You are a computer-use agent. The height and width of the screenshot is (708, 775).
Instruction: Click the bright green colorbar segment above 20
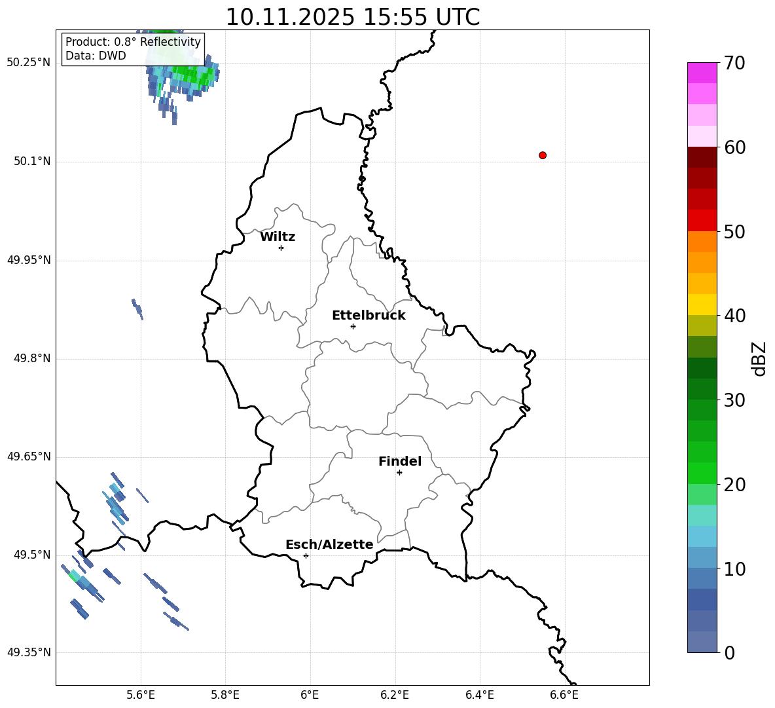[702, 473]
